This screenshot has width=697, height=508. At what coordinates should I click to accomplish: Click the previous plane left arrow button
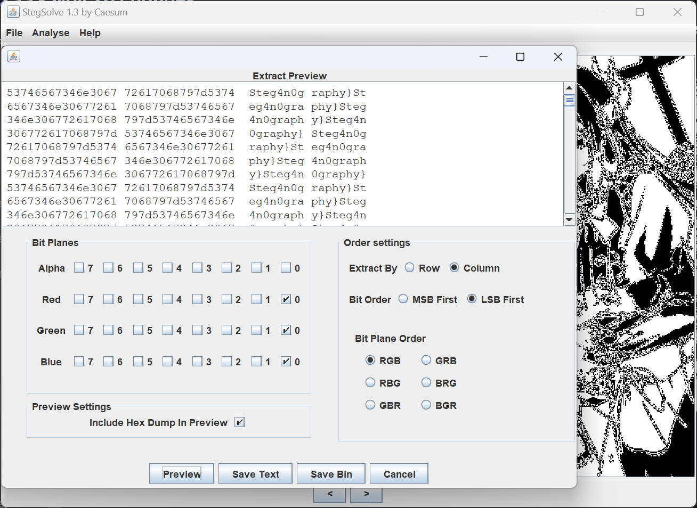tap(330, 494)
